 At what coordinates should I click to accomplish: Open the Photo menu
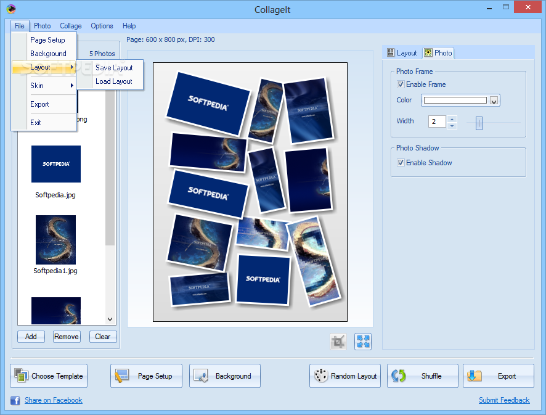[x=42, y=26]
